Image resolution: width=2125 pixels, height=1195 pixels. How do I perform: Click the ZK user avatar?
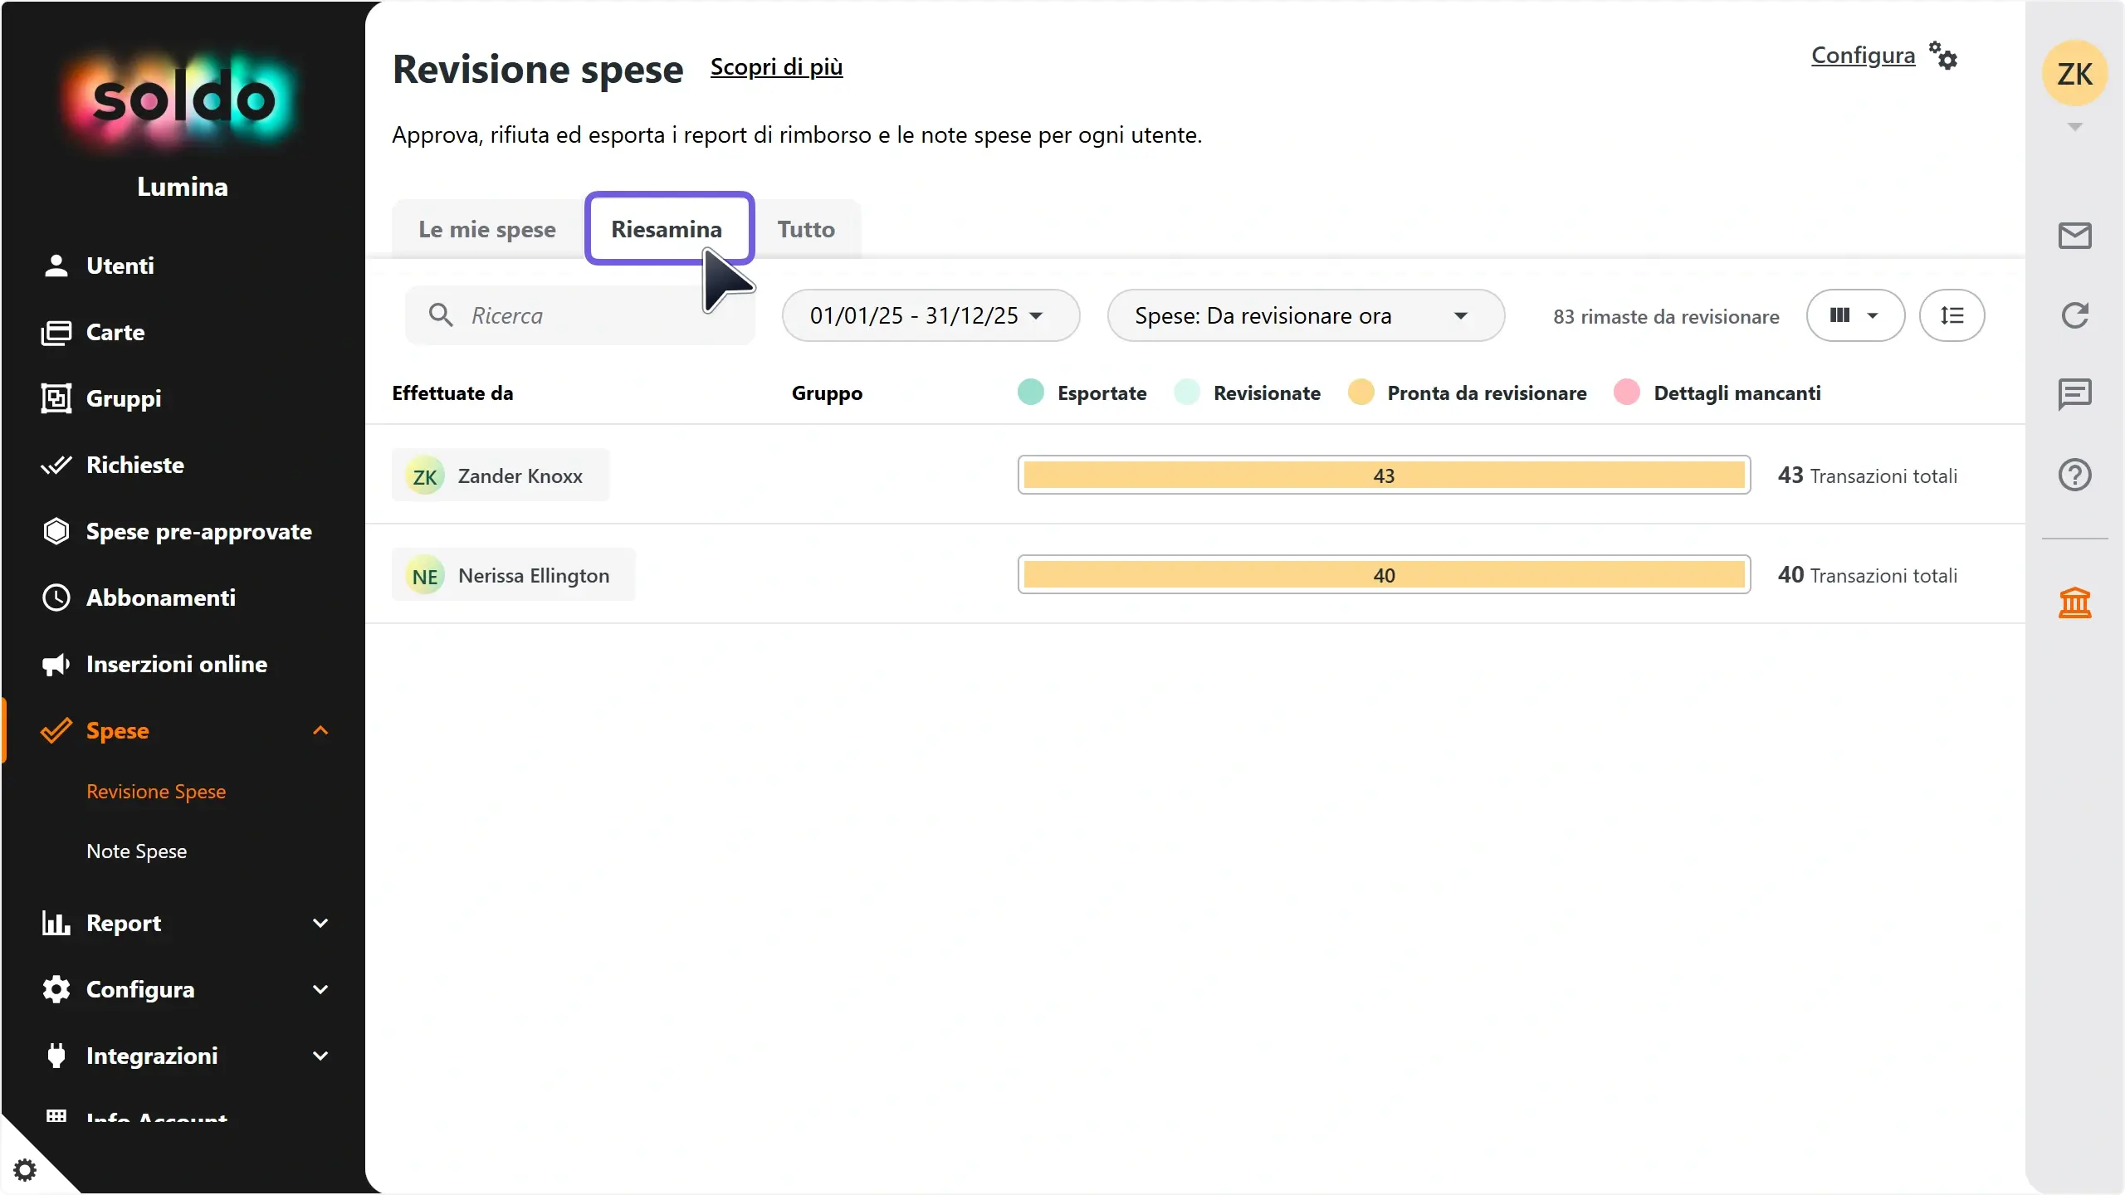click(2074, 74)
